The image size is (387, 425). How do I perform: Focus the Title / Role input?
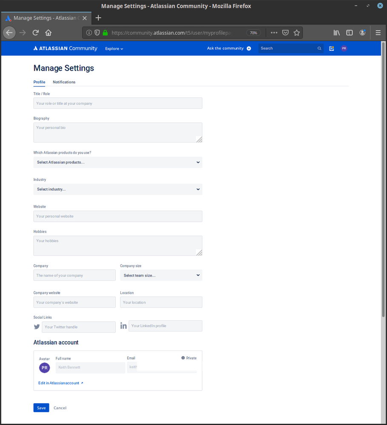click(x=118, y=103)
